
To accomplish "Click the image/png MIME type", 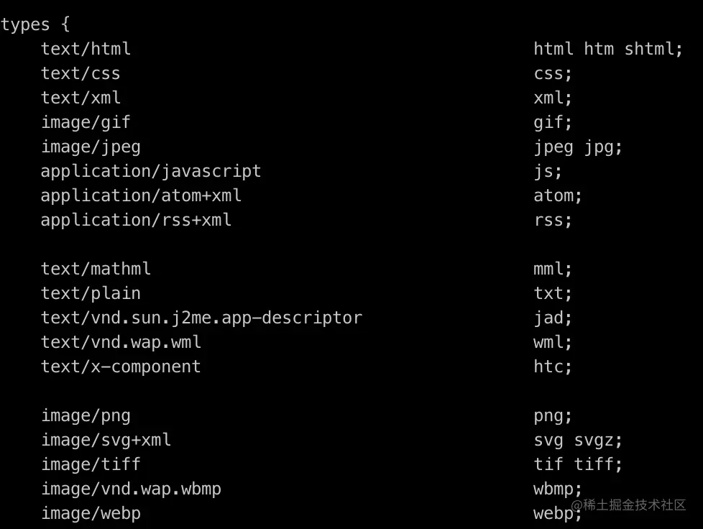I will (x=86, y=415).
